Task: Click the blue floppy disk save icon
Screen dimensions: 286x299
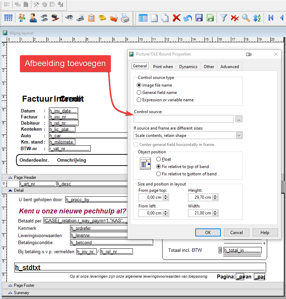Action: [x=199, y=18]
